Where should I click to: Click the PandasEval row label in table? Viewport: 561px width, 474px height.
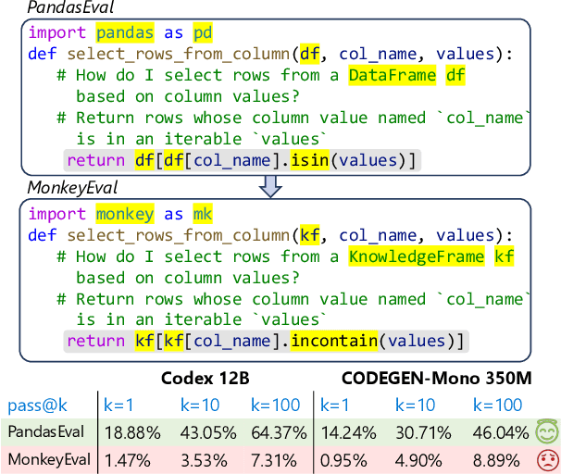click(46, 432)
